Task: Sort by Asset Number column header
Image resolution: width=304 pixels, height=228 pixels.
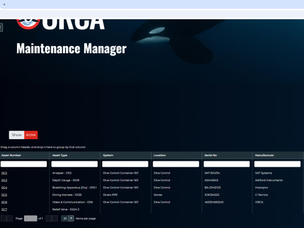Action: click(x=11, y=156)
